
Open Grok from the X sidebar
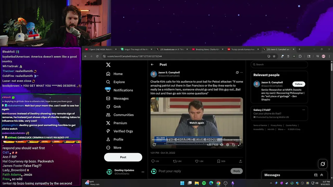[113, 106]
